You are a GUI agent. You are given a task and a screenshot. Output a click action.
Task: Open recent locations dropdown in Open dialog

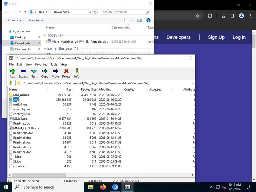20,12
